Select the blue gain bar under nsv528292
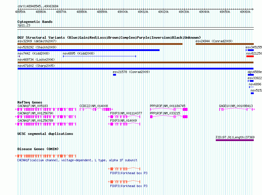Image resolution: width=262 pixels, height=195 pixels. point(88,50)
